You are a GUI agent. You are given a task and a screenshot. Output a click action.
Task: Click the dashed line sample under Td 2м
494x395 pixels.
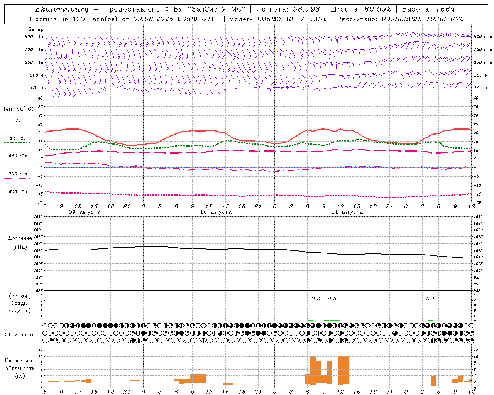[17, 142]
